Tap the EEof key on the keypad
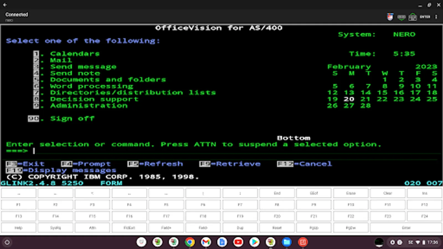The width and height of the screenshot is (443, 249). (x=314, y=193)
